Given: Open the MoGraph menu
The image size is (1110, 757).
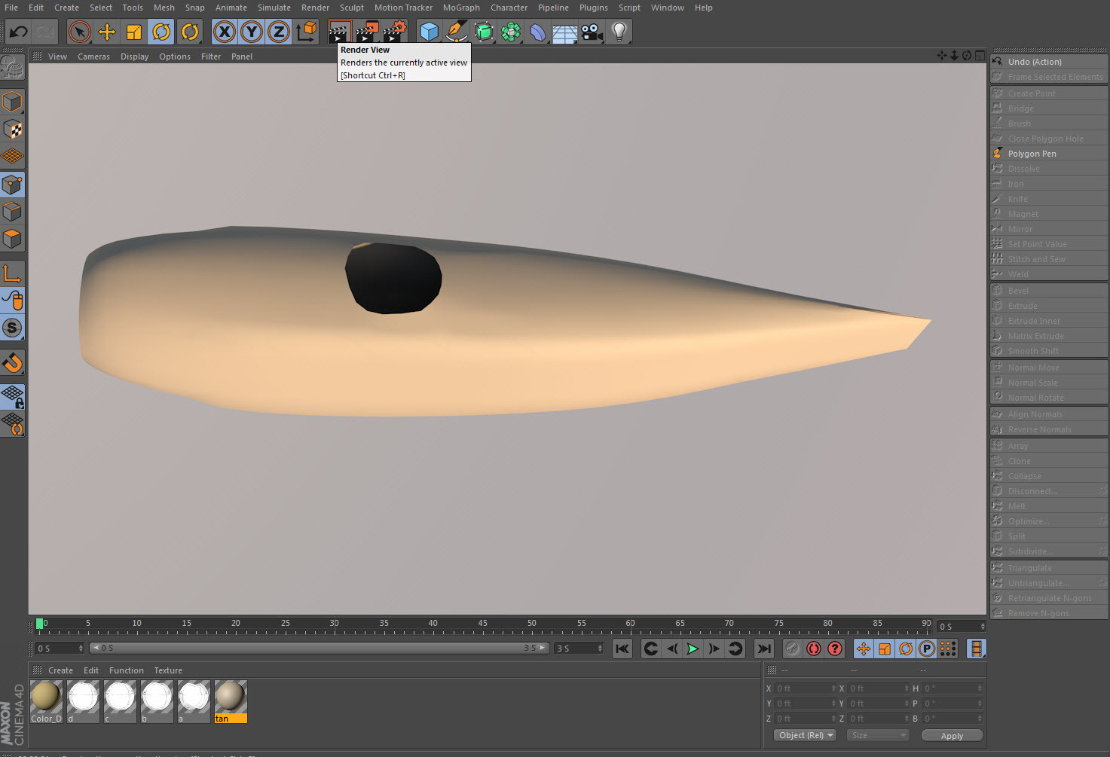Looking at the screenshot, I should [461, 8].
